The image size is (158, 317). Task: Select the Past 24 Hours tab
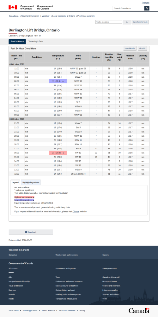coord(17,42)
